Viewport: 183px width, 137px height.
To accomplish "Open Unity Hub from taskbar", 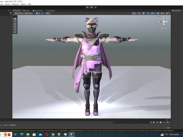I will coord(59,134).
